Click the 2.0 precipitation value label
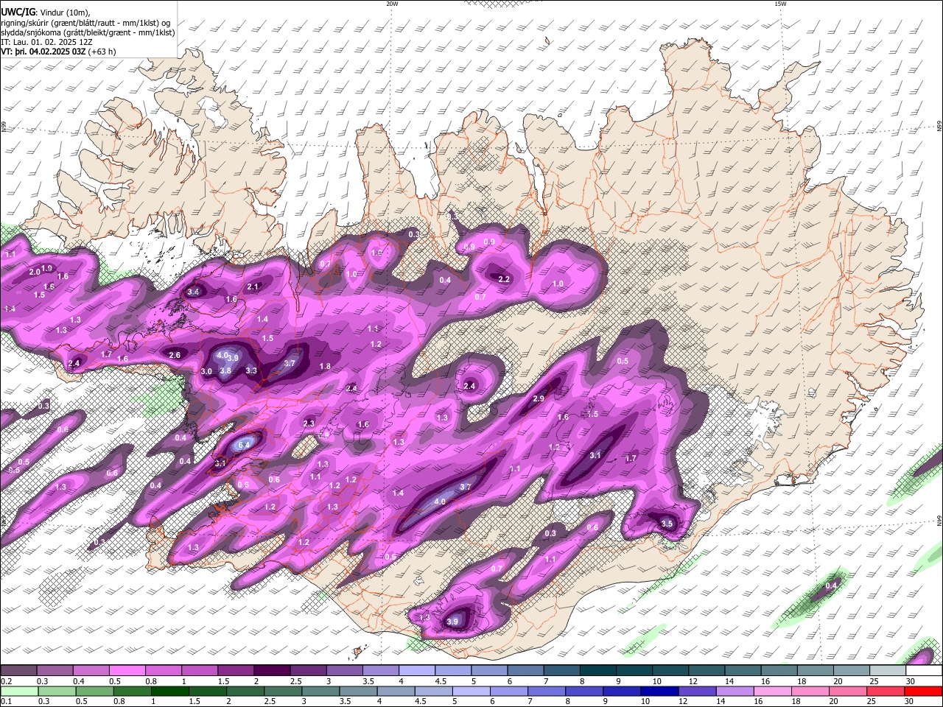 pyautogui.click(x=34, y=272)
